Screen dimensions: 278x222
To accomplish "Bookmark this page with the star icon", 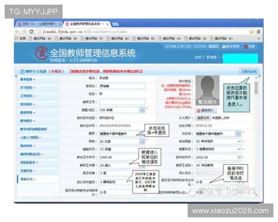I will tap(252, 32).
